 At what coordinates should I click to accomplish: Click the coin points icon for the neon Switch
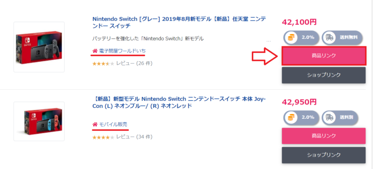tap(290, 117)
